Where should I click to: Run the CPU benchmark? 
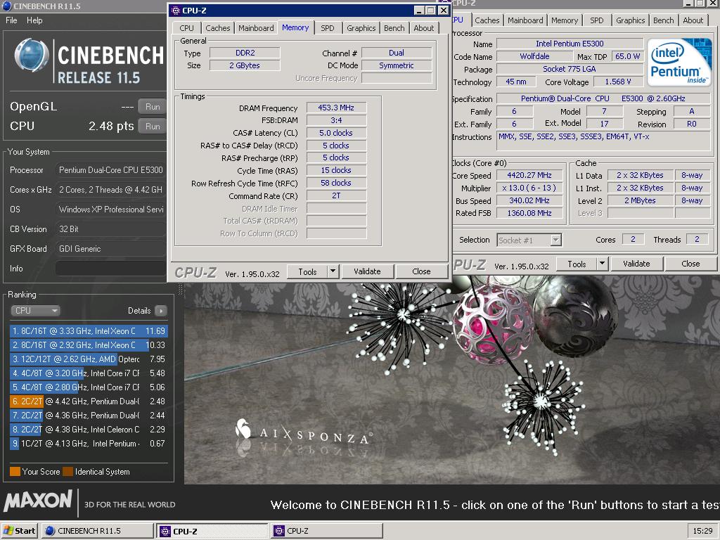click(153, 127)
